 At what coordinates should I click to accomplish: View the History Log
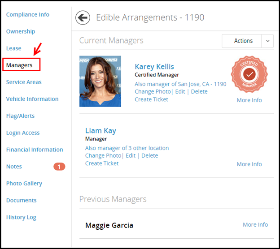pyautogui.click(x=21, y=218)
